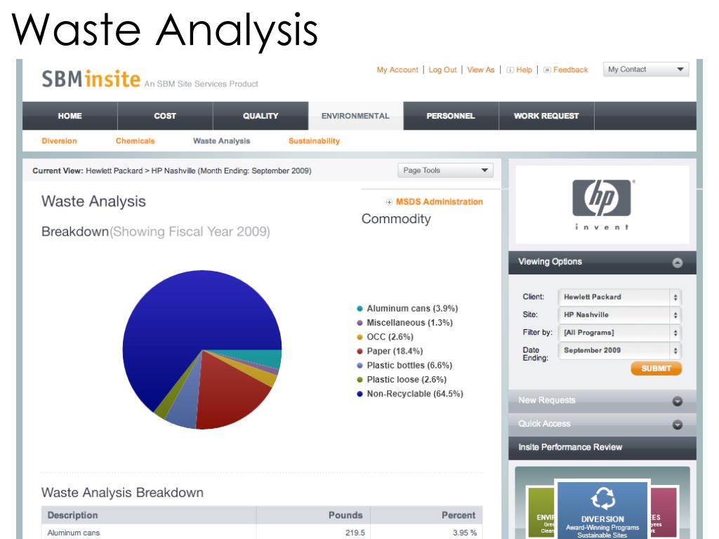The width and height of the screenshot is (719, 539).
Task: Expand the Quick Access panel
Action: pos(678,425)
